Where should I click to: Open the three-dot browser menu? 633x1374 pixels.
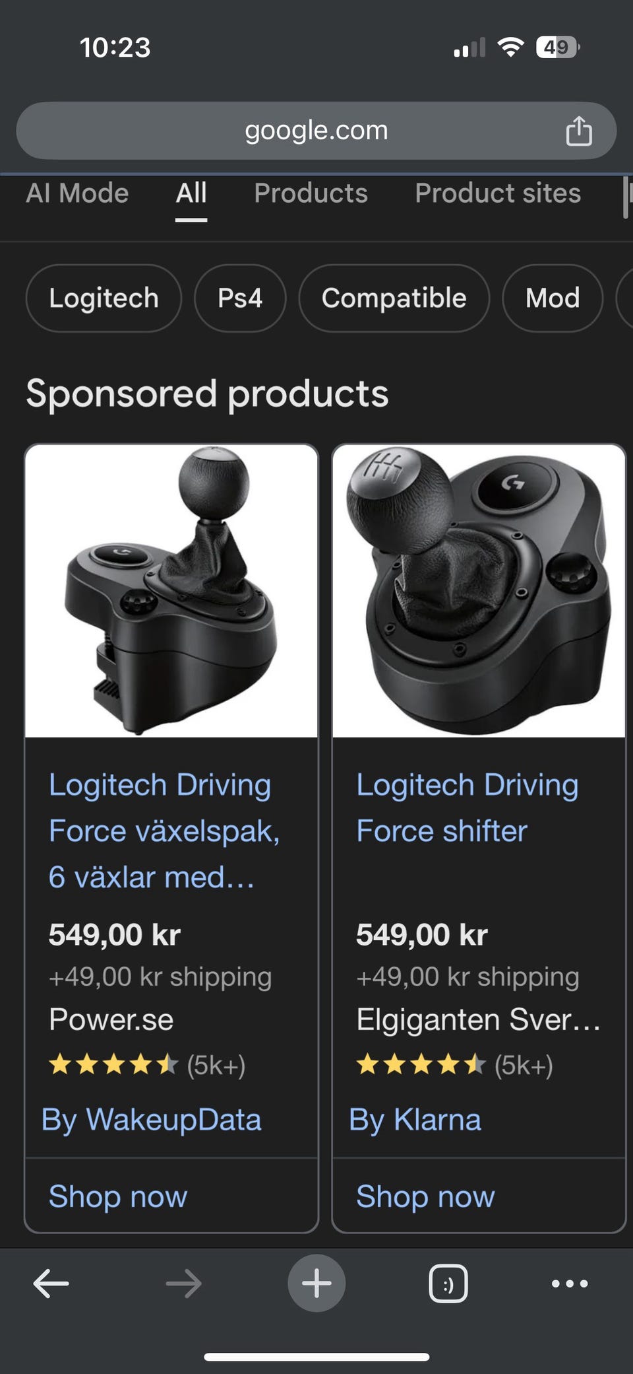(570, 1284)
